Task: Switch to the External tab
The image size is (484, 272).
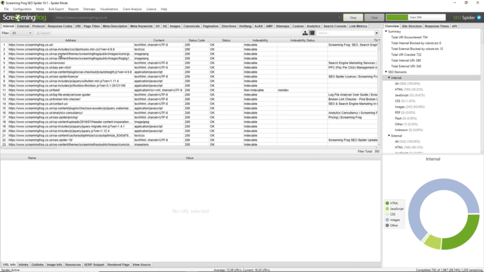Action: (x=23, y=26)
